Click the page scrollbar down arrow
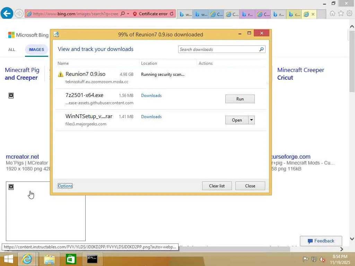This screenshot has height=266, width=355. [352, 239]
